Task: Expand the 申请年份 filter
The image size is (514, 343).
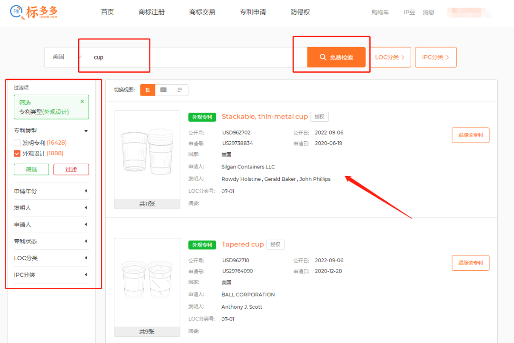Action: pyautogui.click(x=51, y=191)
